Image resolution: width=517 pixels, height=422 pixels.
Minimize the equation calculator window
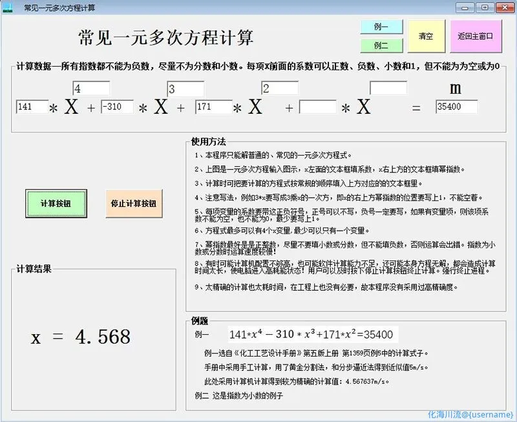click(x=465, y=8)
